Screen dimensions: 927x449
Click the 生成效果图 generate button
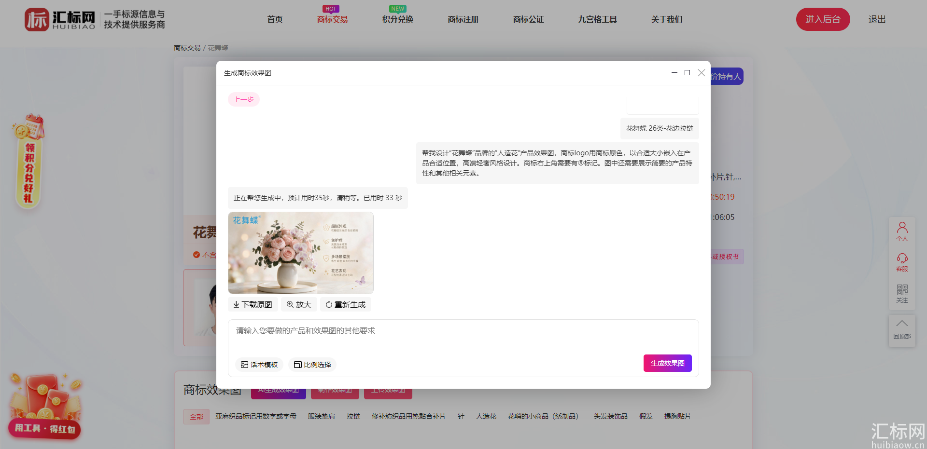coord(667,363)
